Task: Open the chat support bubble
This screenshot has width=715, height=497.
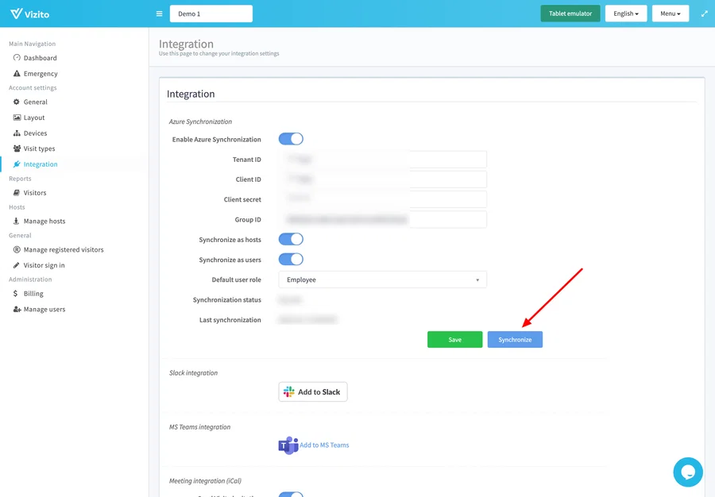Action: click(x=687, y=472)
